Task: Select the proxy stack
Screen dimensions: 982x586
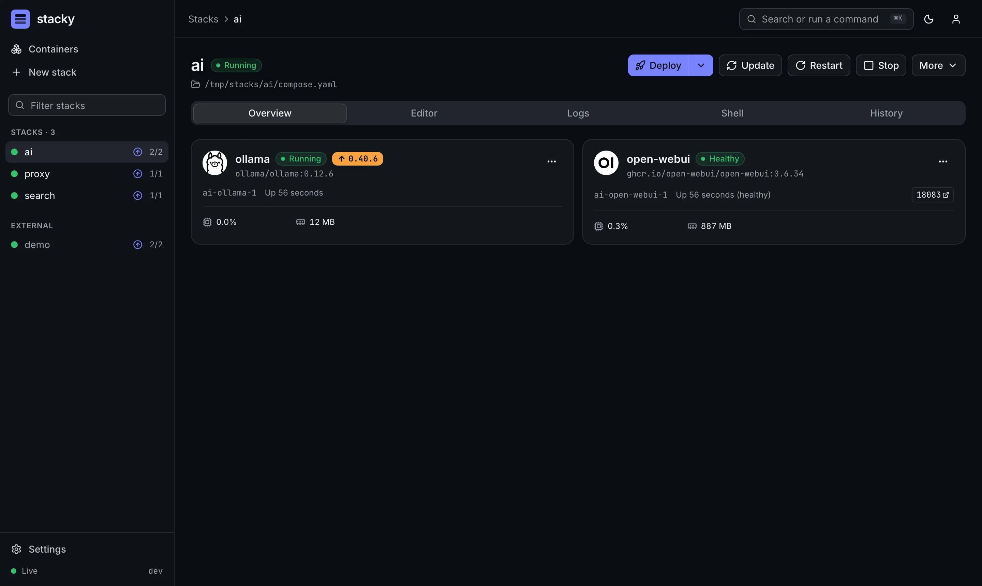Action: pyautogui.click(x=87, y=174)
